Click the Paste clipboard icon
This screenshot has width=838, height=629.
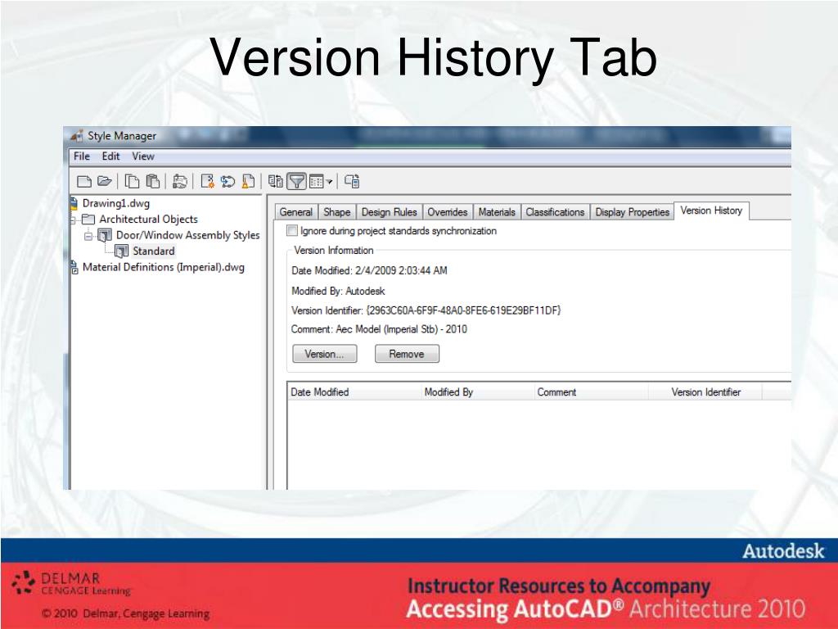pos(153,182)
